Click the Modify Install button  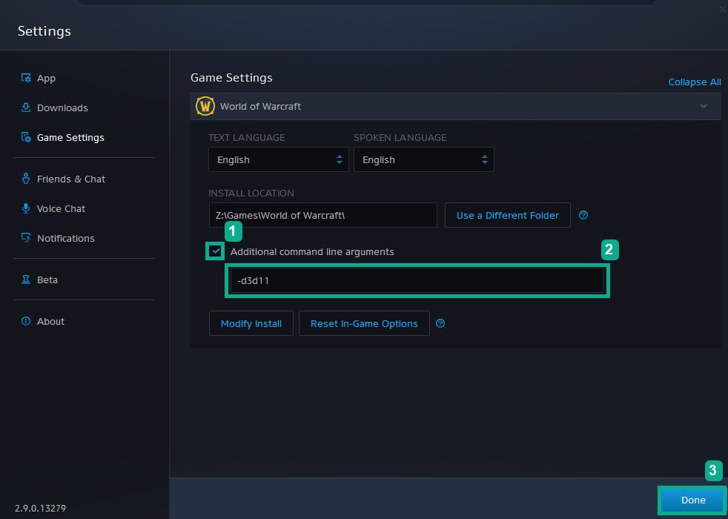[251, 323]
